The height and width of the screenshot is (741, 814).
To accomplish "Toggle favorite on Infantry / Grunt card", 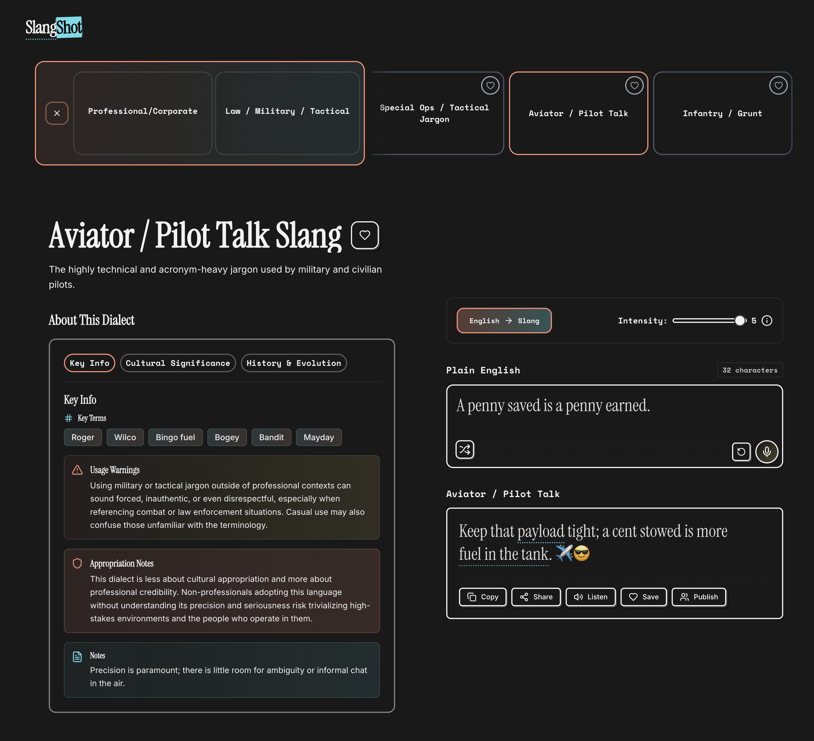I will 778,86.
